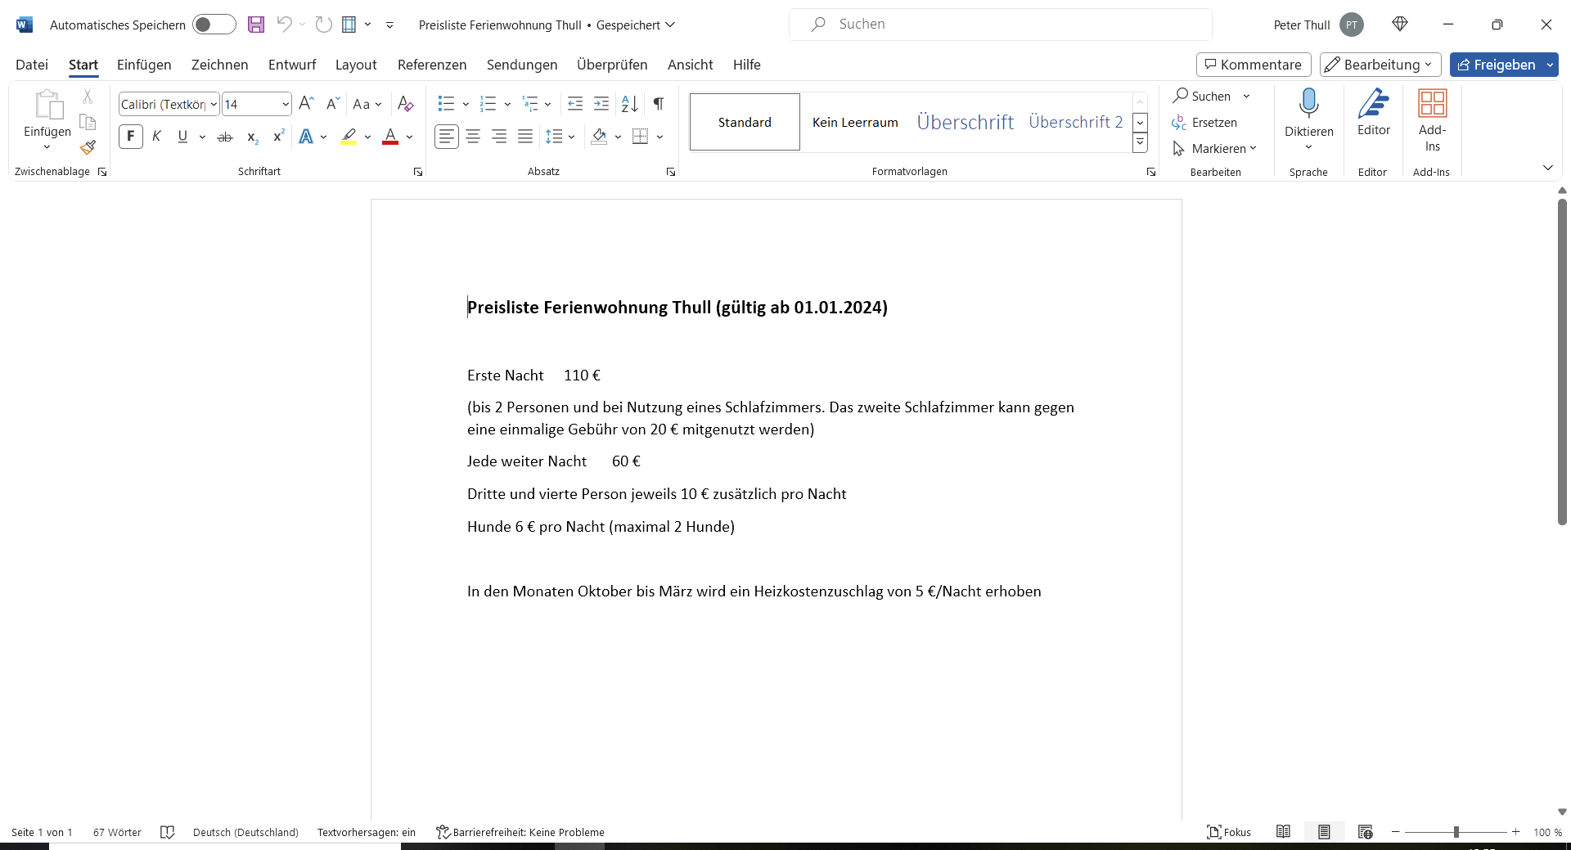The height and width of the screenshot is (850, 1571).
Task: Click the Redo arrow icon
Action: tap(324, 25)
